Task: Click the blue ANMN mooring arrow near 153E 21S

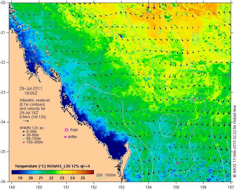Action: [x=120, y=36]
